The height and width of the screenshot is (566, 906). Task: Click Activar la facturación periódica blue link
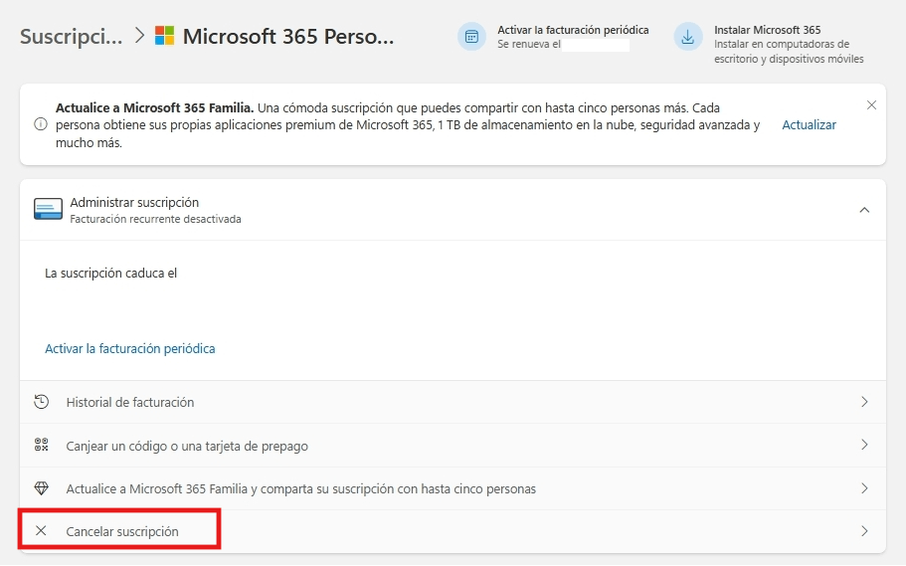coord(130,348)
